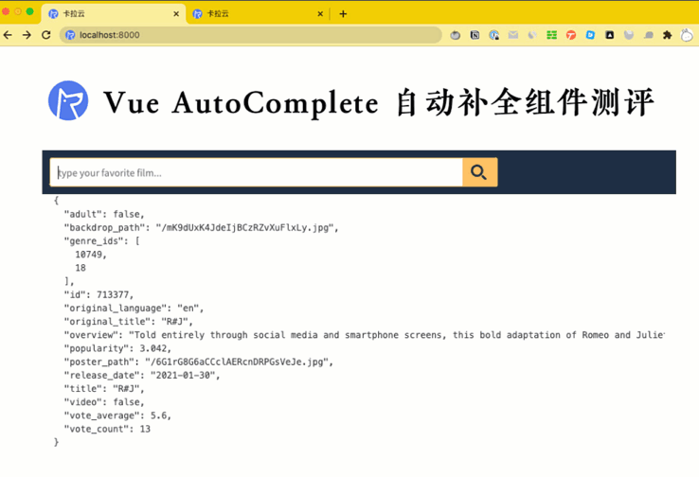Click the poster_path value line
The height and width of the screenshot is (477, 699).
(x=198, y=362)
